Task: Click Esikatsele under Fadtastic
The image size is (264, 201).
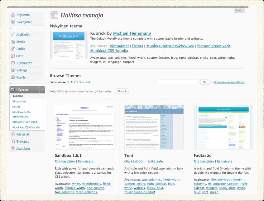Action: pos(225,161)
